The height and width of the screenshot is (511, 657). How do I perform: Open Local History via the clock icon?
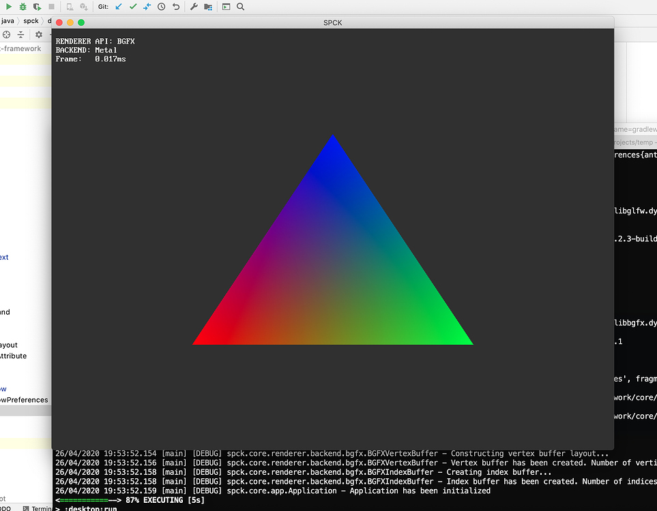pos(162,7)
